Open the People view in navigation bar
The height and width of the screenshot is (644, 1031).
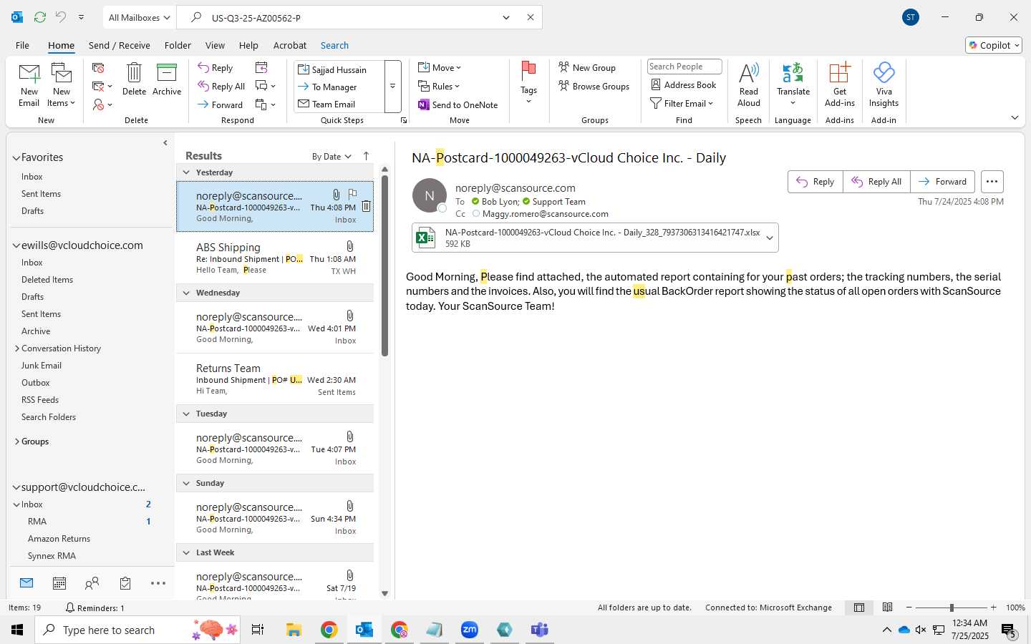[92, 583]
